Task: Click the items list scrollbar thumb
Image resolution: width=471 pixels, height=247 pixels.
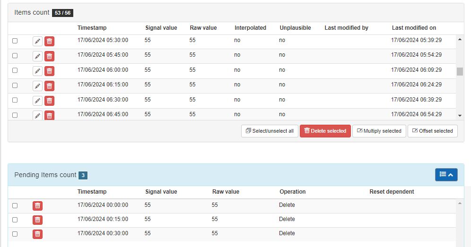Action: [x=460, y=72]
